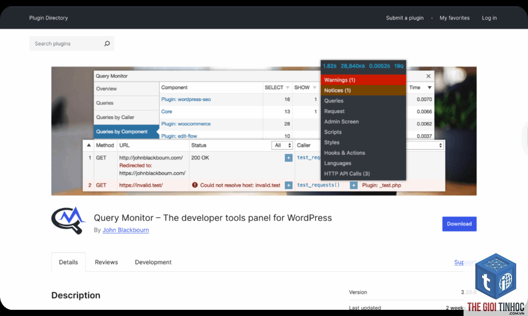528x316 pixels.
Task: Click the URL column header
Action: (x=124, y=145)
